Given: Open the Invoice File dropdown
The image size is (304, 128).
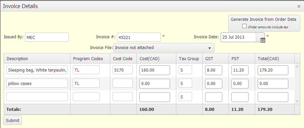Looking at the screenshot, I should [x=164, y=48].
